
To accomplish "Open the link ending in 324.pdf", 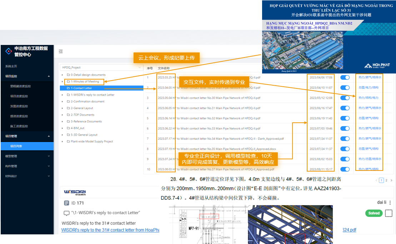I will [x=349, y=230].
